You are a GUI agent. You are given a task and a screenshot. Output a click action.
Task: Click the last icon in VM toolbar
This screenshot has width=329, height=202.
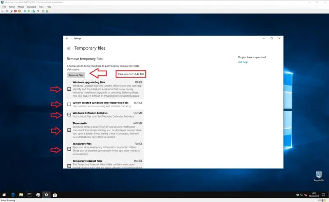pos(47,11)
